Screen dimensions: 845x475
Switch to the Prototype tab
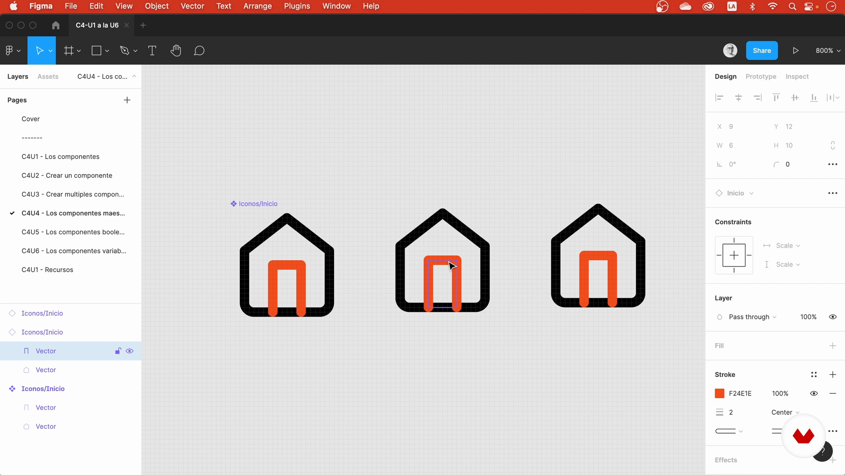coord(761,77)
